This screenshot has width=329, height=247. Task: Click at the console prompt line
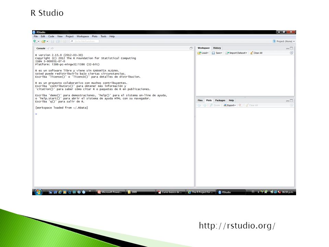(114, 114)
